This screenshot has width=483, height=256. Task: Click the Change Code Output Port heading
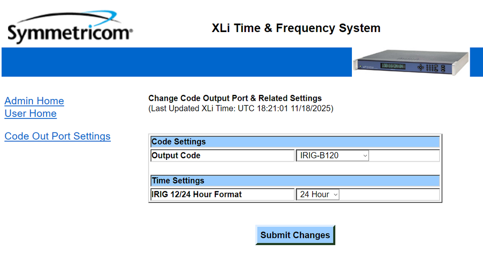click(235, 99)
